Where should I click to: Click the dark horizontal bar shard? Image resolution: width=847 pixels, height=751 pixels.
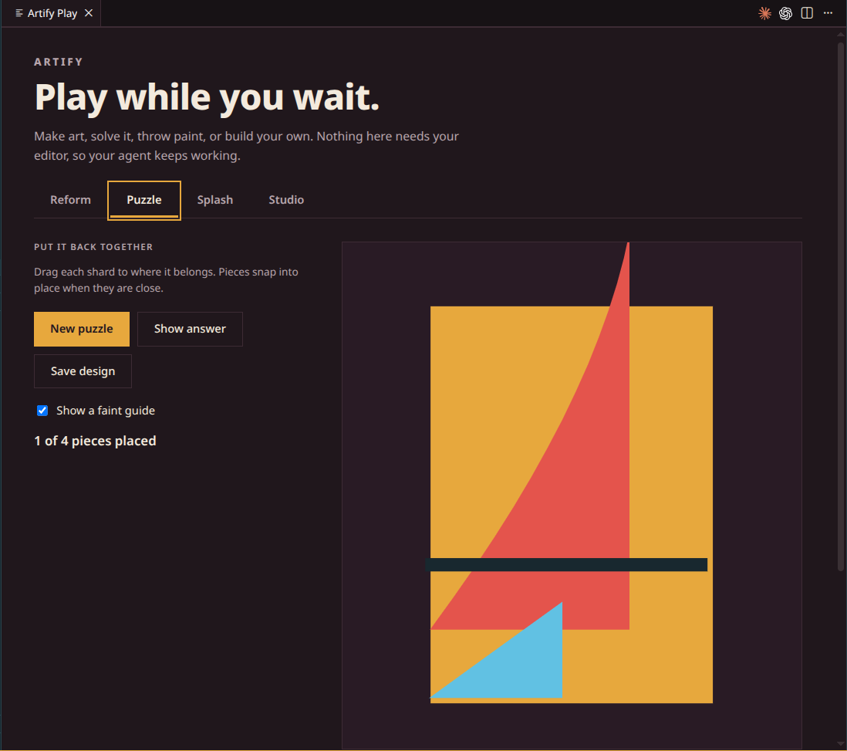pos(567,564)
